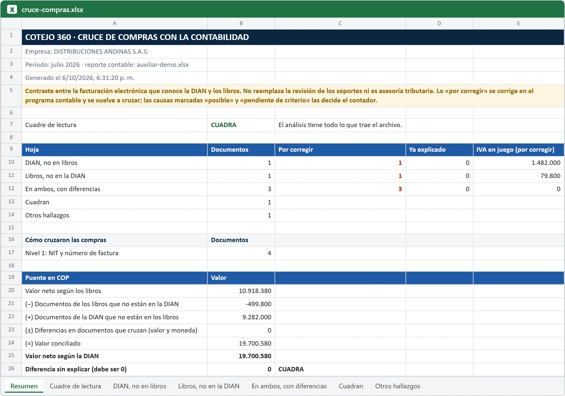Viewport: 565px width, 396px height.
Task: Open the Cuadran sheet tab
Action: click(x=351, y=386)
